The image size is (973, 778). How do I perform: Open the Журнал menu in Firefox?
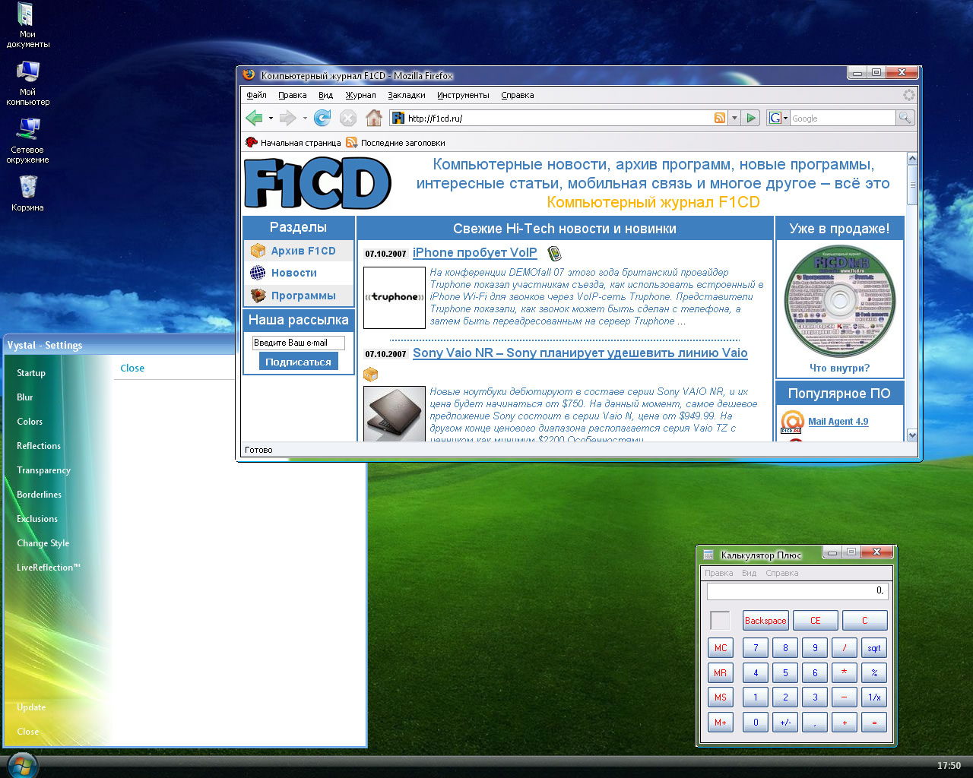[360, 95]
